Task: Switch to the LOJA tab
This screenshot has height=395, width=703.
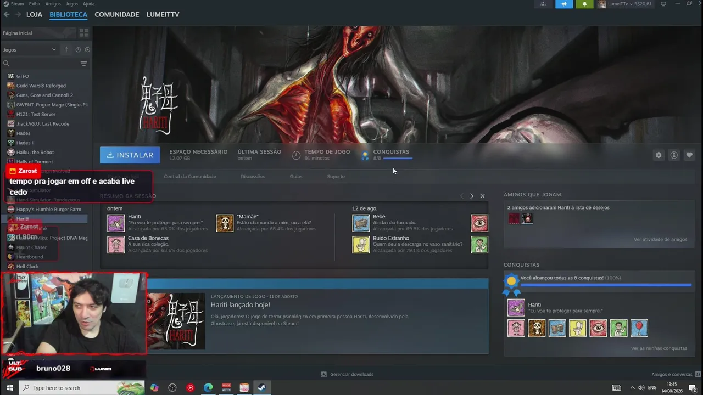Action: (x=34, y=14)
